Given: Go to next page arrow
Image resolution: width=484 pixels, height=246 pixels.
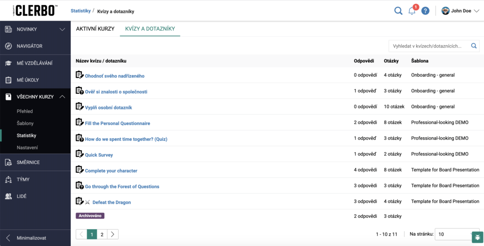Looking at the screenshot, I should coord(112,234).
